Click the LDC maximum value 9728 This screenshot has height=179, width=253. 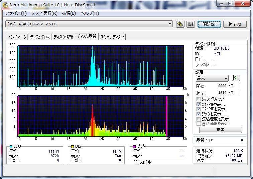pyautogui.click(x=55, y=156)
